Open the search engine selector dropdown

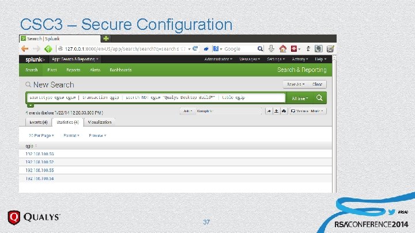tap(217, 48)
